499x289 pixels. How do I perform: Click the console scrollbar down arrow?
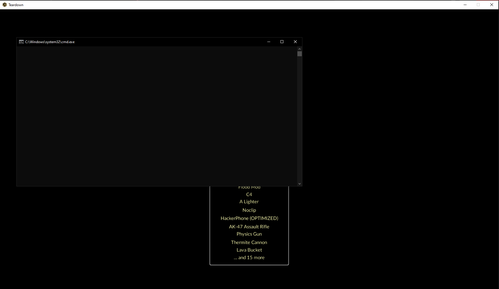point(299,184)
